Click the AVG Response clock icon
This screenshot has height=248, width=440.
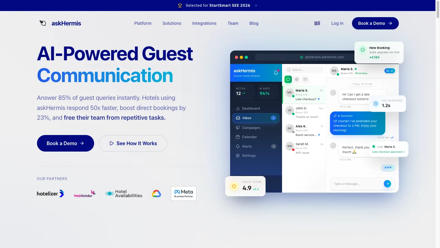(x=376, y=104)
